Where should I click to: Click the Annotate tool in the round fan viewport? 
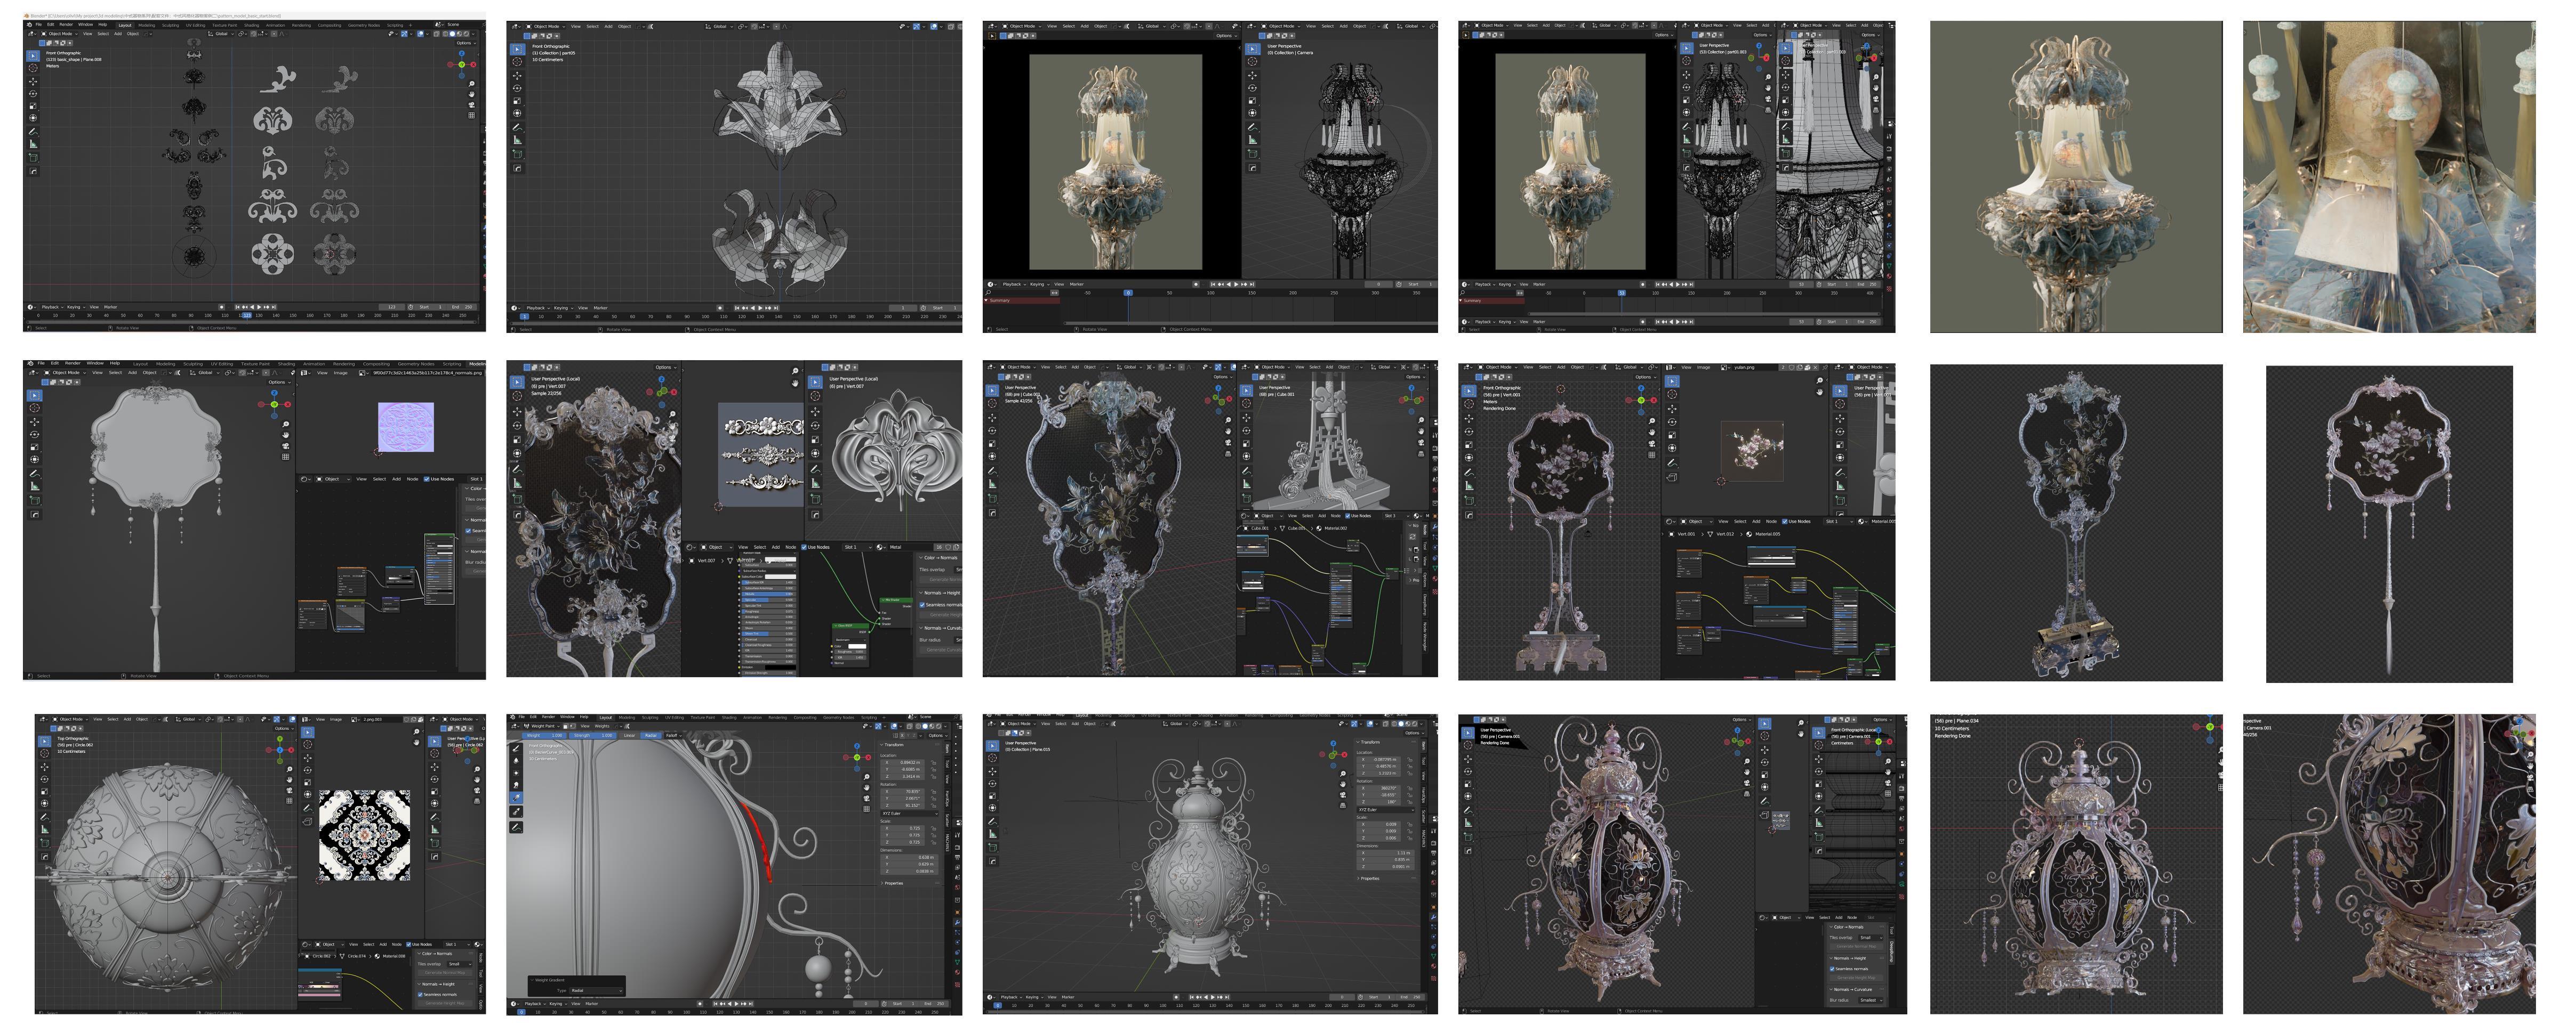point(35,474)
